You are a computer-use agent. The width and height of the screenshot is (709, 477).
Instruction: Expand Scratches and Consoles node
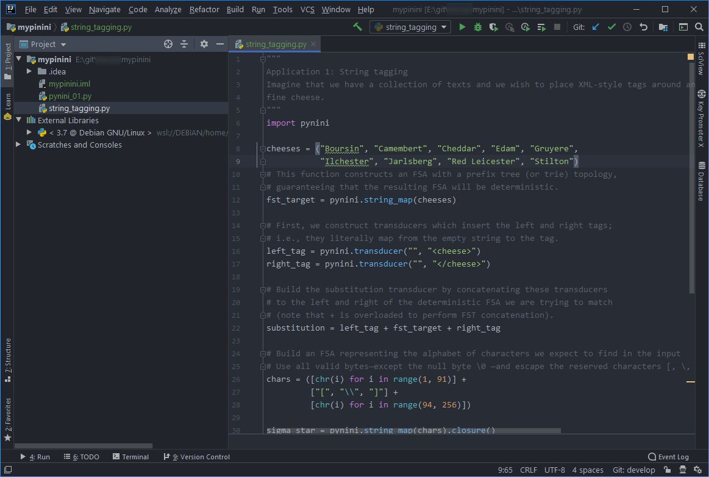point(18,145)
